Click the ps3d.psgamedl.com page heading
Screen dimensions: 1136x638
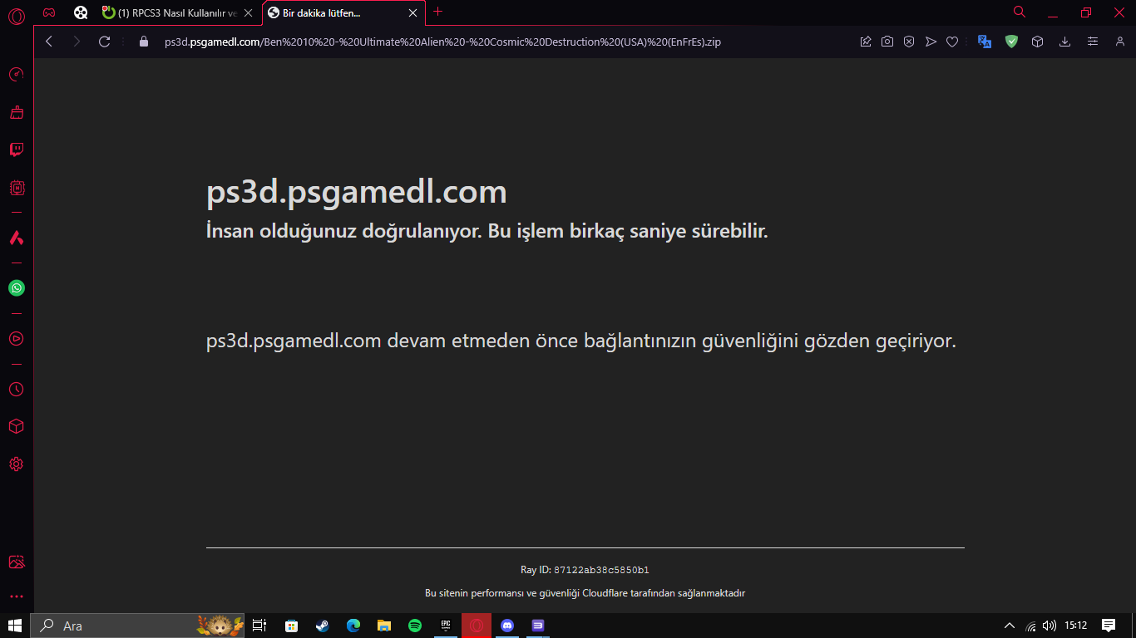[x=356, y=193]
